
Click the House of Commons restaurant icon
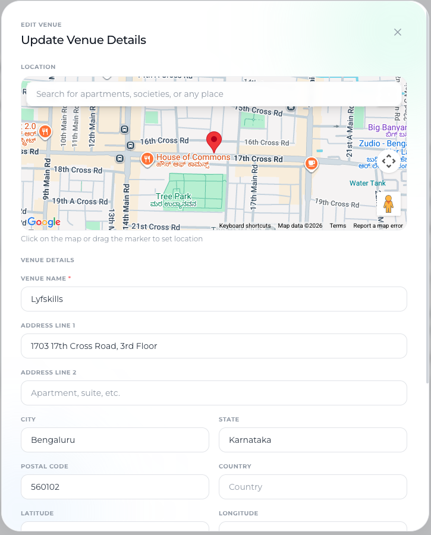(x=147, y=159)
